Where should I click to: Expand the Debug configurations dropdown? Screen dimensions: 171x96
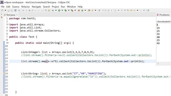pos(56,10)
